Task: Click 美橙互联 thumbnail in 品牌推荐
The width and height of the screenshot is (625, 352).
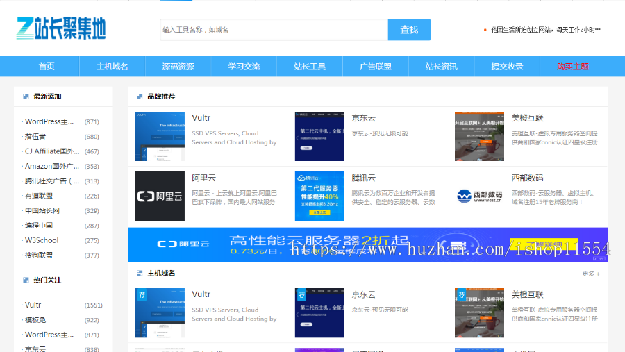Action: tap(479, 136)
